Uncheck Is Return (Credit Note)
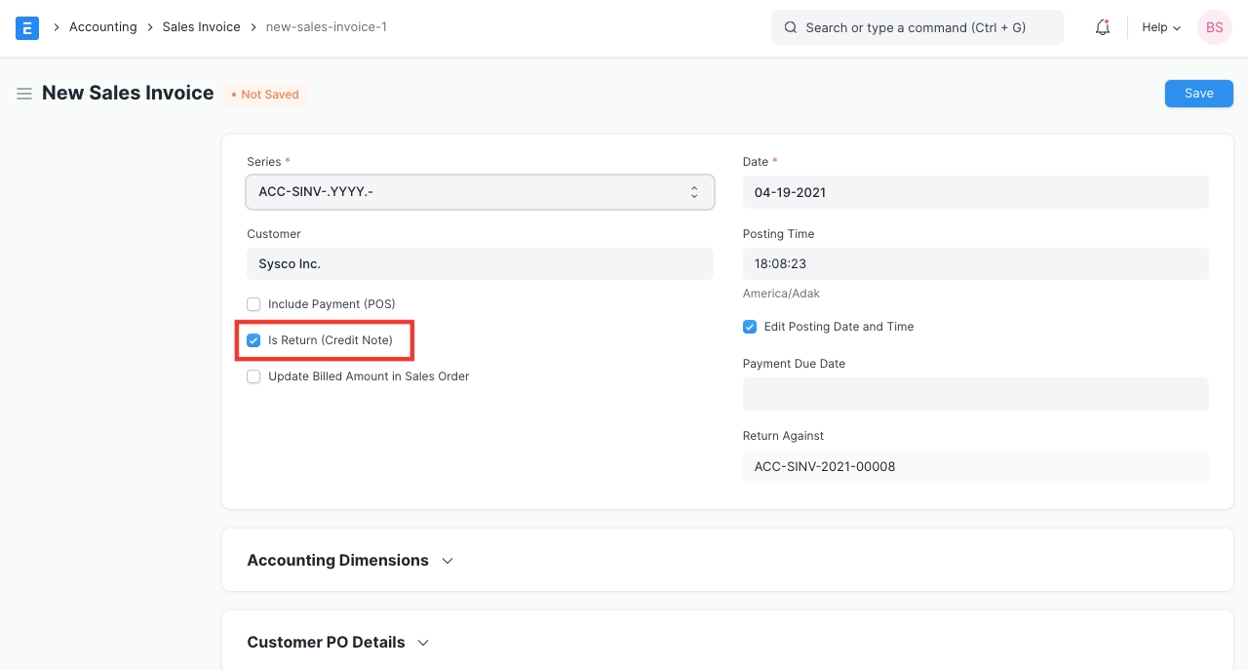 [253, 340]
